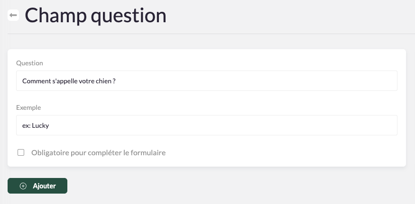Click the word 'Lucky' in Exemple field

tap(40, 125)
